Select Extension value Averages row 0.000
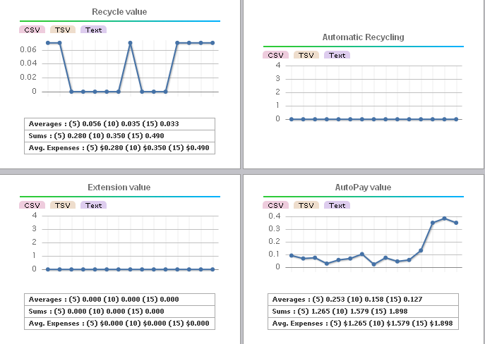485x344 pixels. pyautogui.click(x=120, y=299)
